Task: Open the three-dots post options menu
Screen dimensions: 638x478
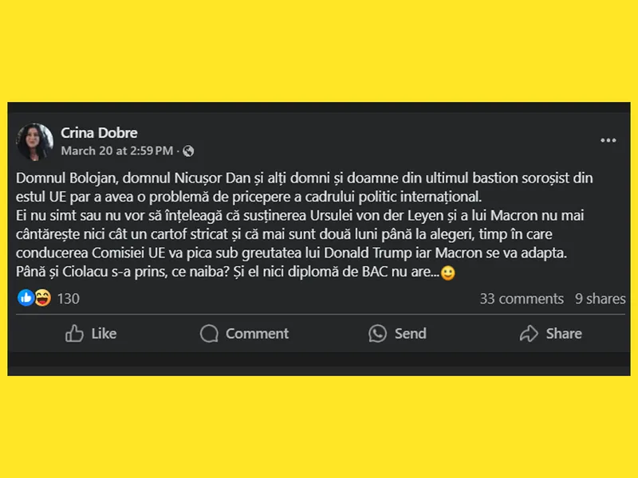Action: [x=608, y=141]
